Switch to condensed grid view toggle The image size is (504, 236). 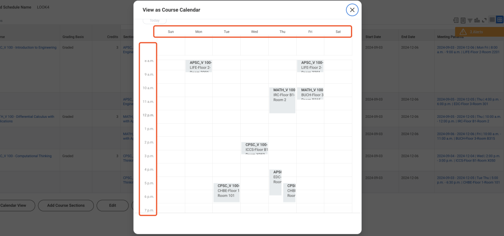pos(492,20)
